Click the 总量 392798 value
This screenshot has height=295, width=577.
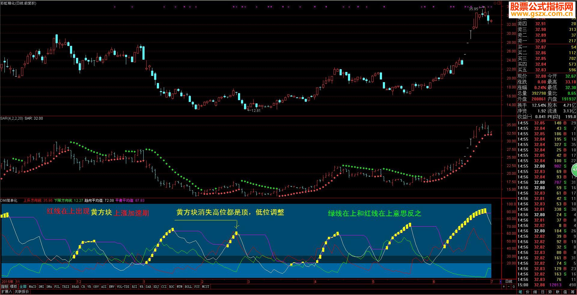539,93
